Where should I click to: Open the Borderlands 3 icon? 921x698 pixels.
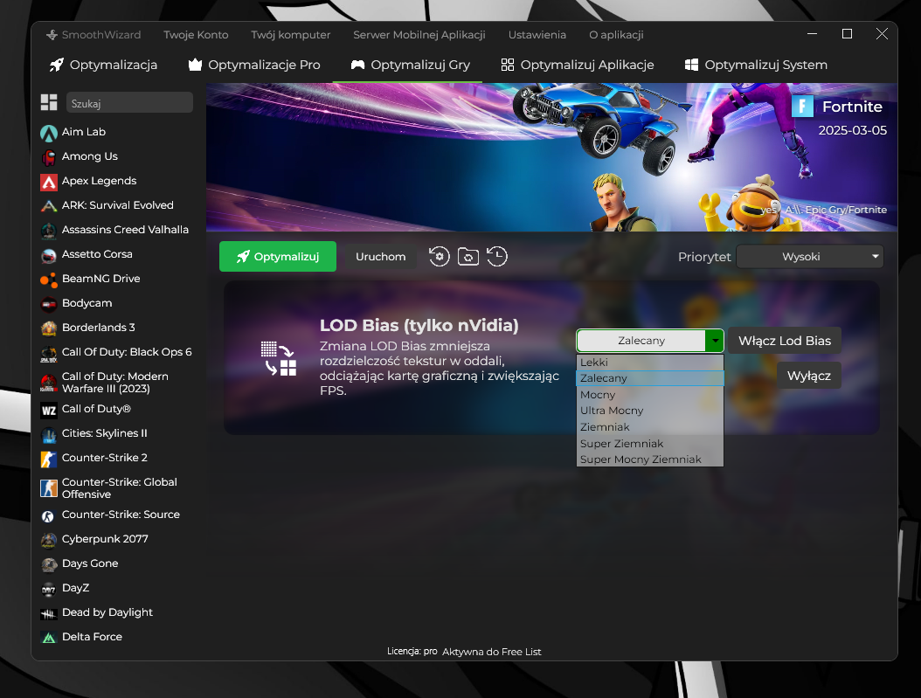(49, 328)
